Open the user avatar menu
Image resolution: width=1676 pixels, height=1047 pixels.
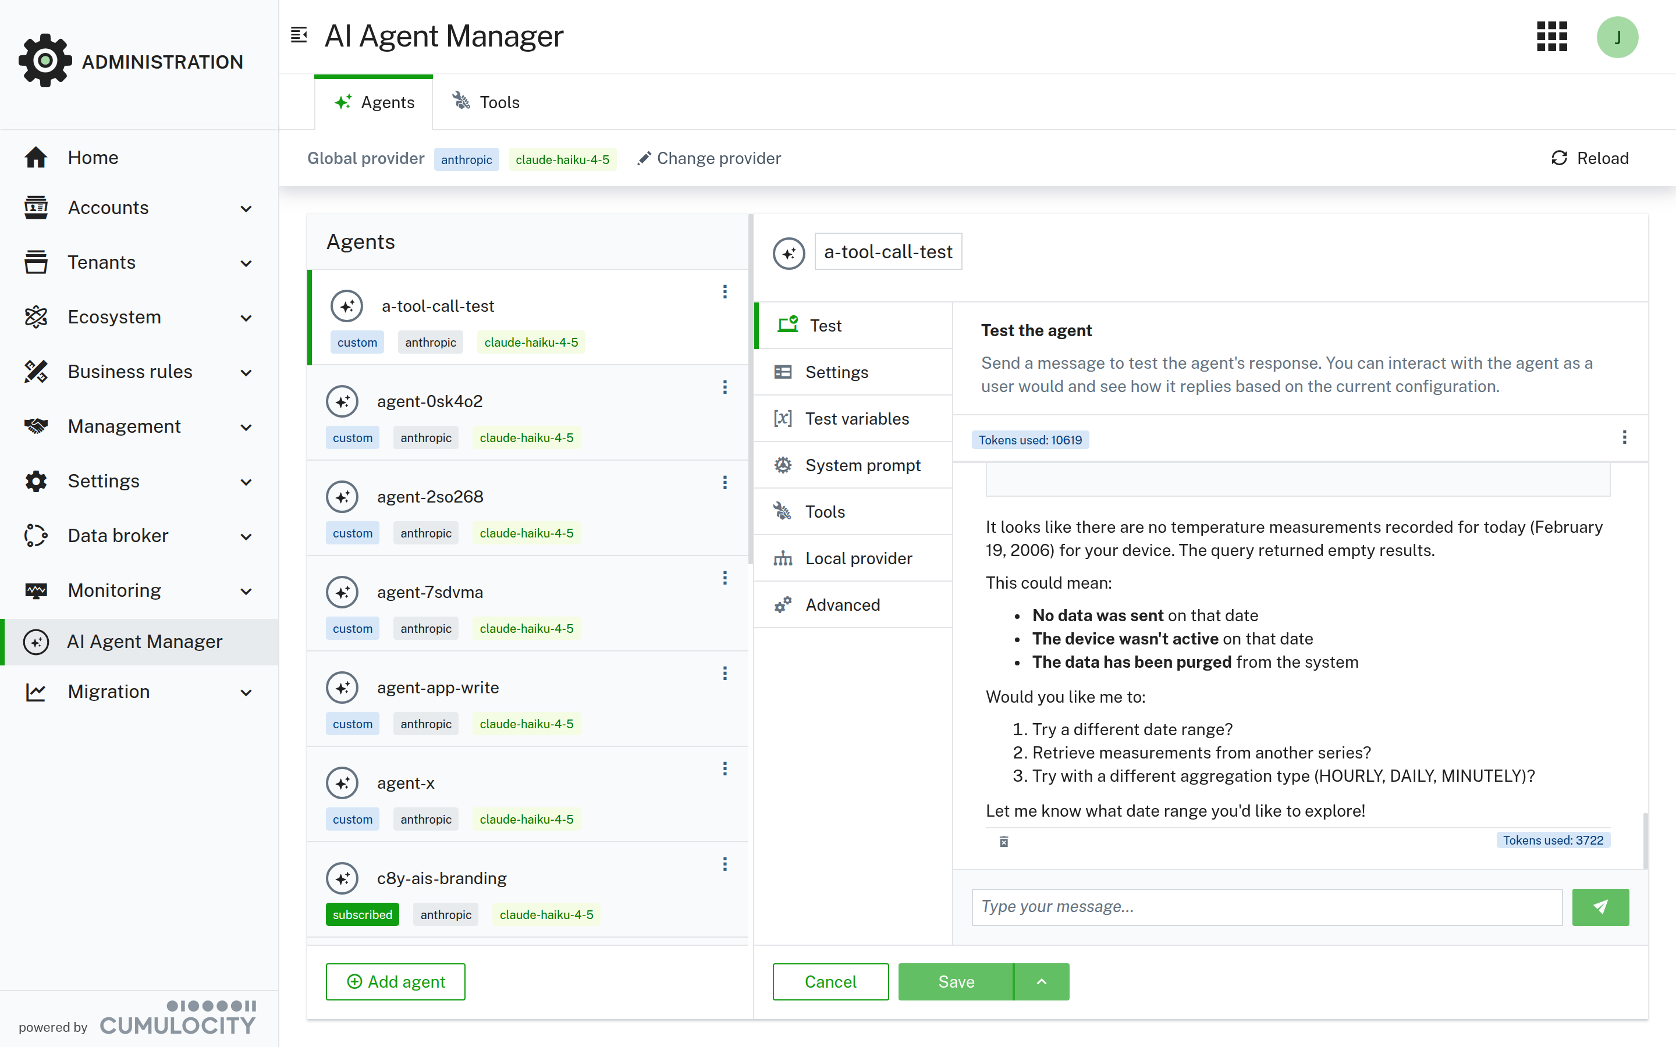tap(1618, 37)
